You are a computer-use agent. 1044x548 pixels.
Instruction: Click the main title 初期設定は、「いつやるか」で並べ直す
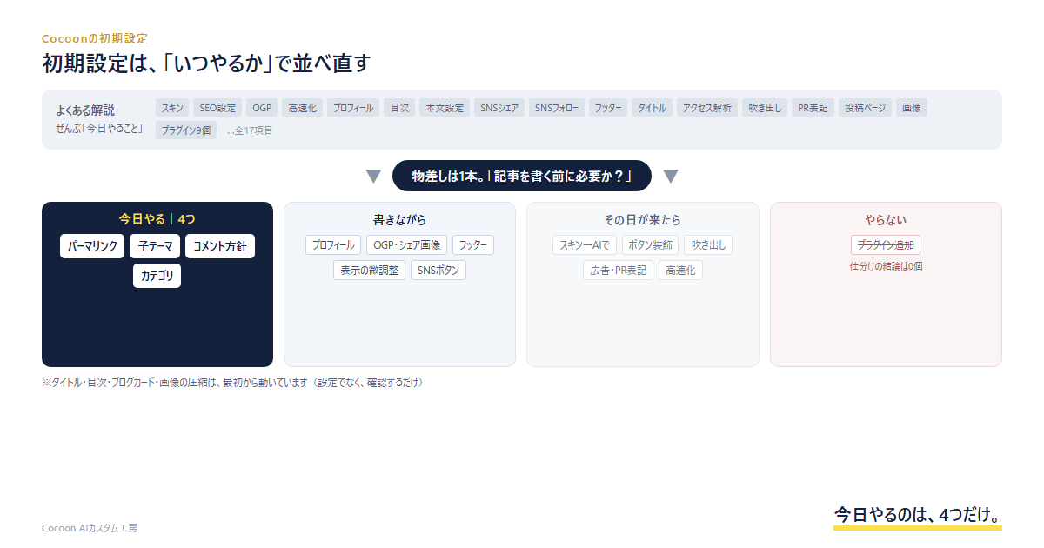[x=207, y=63]
